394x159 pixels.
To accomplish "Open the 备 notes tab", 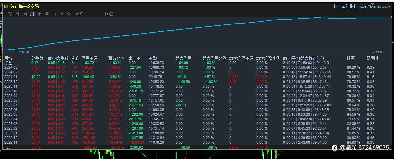I will coord(69,14).
